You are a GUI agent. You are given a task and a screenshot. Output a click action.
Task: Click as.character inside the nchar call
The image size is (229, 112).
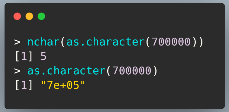tap(105, 42)
